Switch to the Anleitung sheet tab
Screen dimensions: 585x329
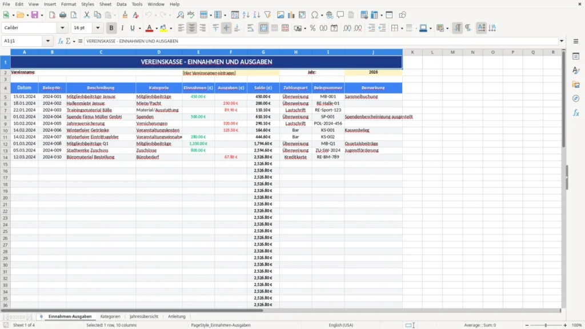pyautogui.click(x=177, y=316)
